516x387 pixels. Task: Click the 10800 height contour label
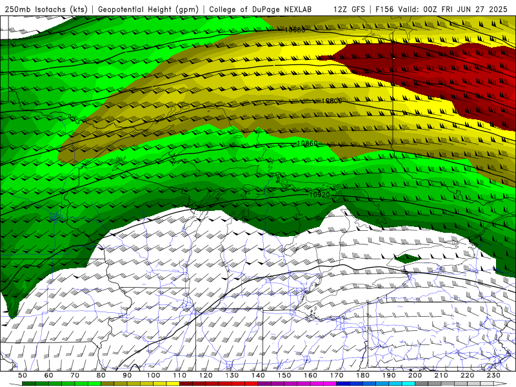pos(332,101)
